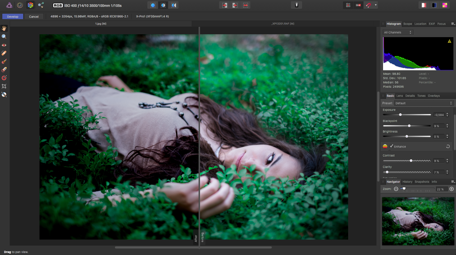Open the Overlays tab
The height and width of the screenshot is (255, 456).
tap(434, 96)
